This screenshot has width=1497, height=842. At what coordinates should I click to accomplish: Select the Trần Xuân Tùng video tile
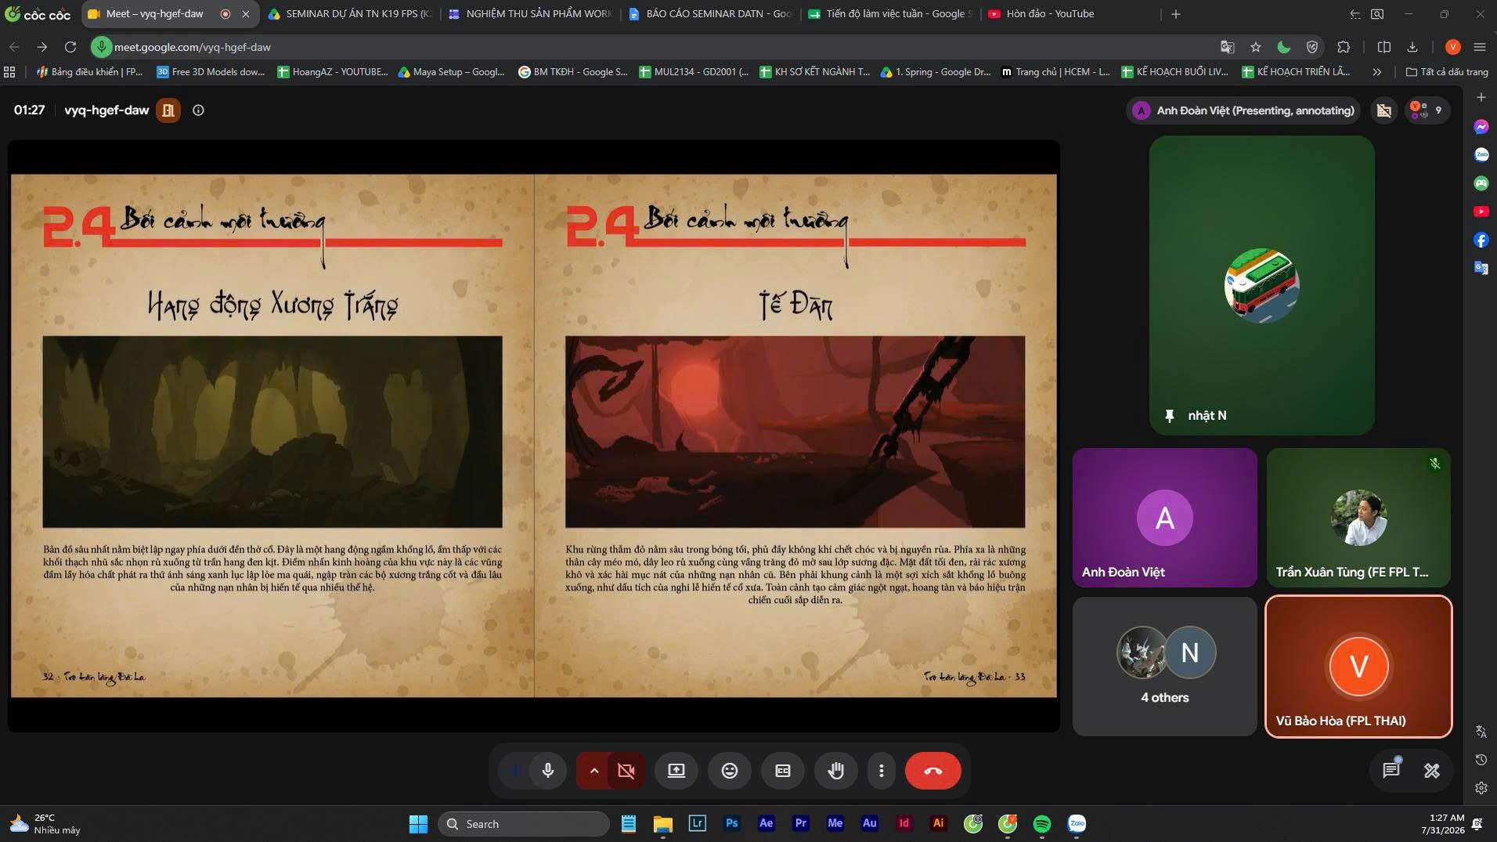[x=1358, y=518]
